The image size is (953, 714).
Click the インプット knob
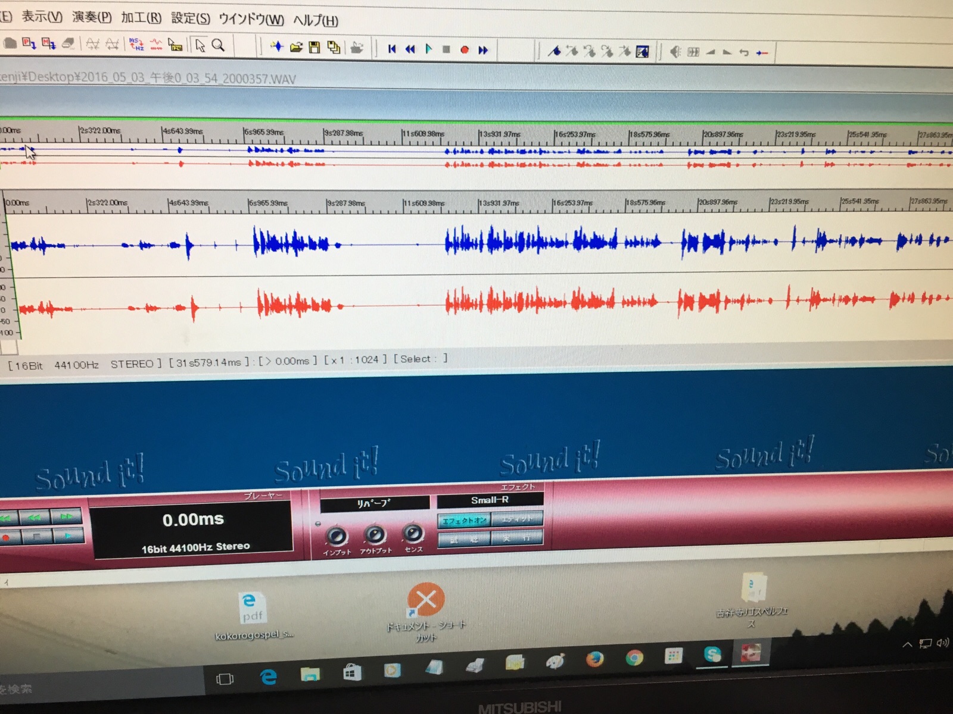click(337, 536)
